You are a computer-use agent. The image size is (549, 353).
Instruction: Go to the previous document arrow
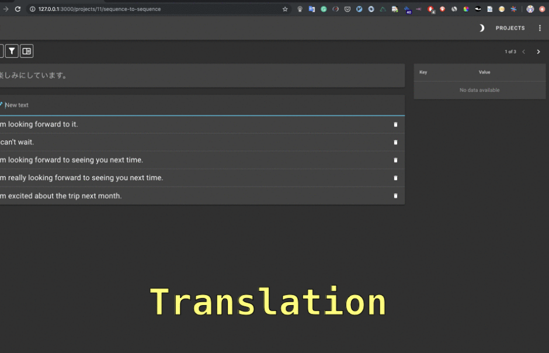pos(524,52)
